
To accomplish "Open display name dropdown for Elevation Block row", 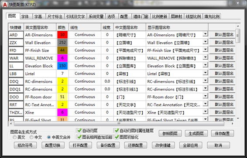I will (x=205, y=65).
